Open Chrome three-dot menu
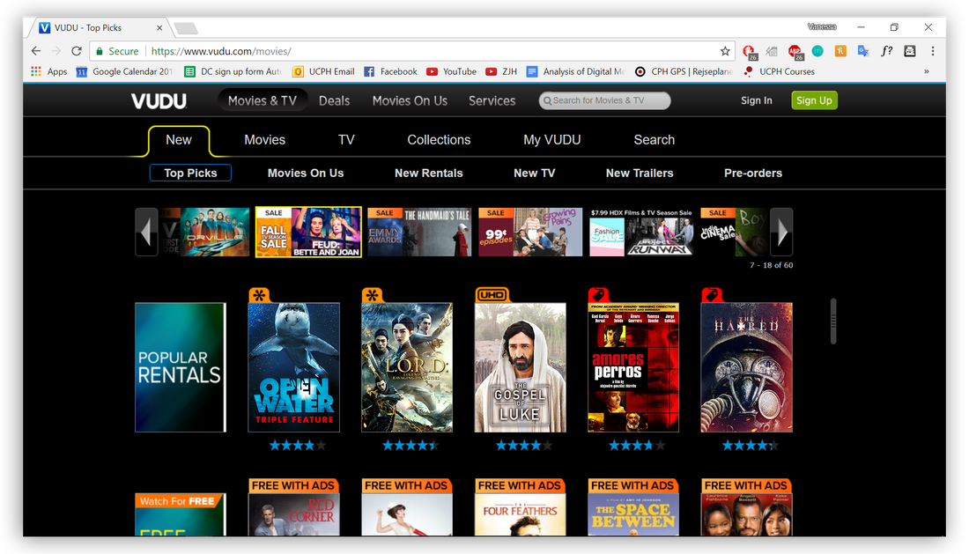 (933, 51)
